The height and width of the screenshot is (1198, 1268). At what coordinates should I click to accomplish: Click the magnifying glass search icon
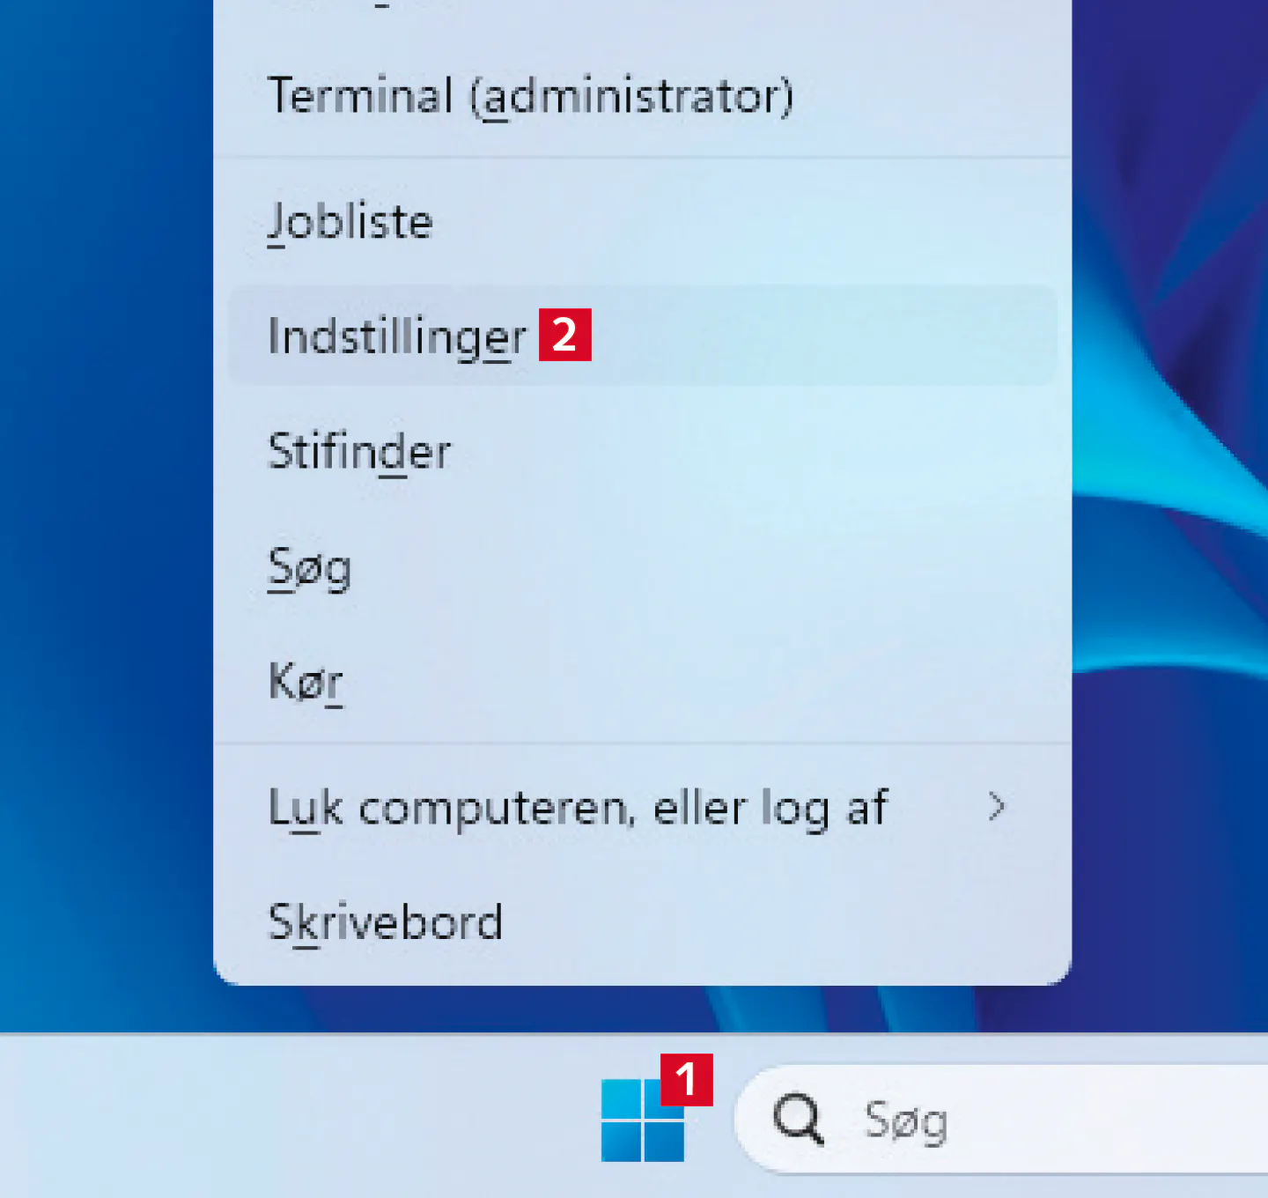pos(798,1120)
